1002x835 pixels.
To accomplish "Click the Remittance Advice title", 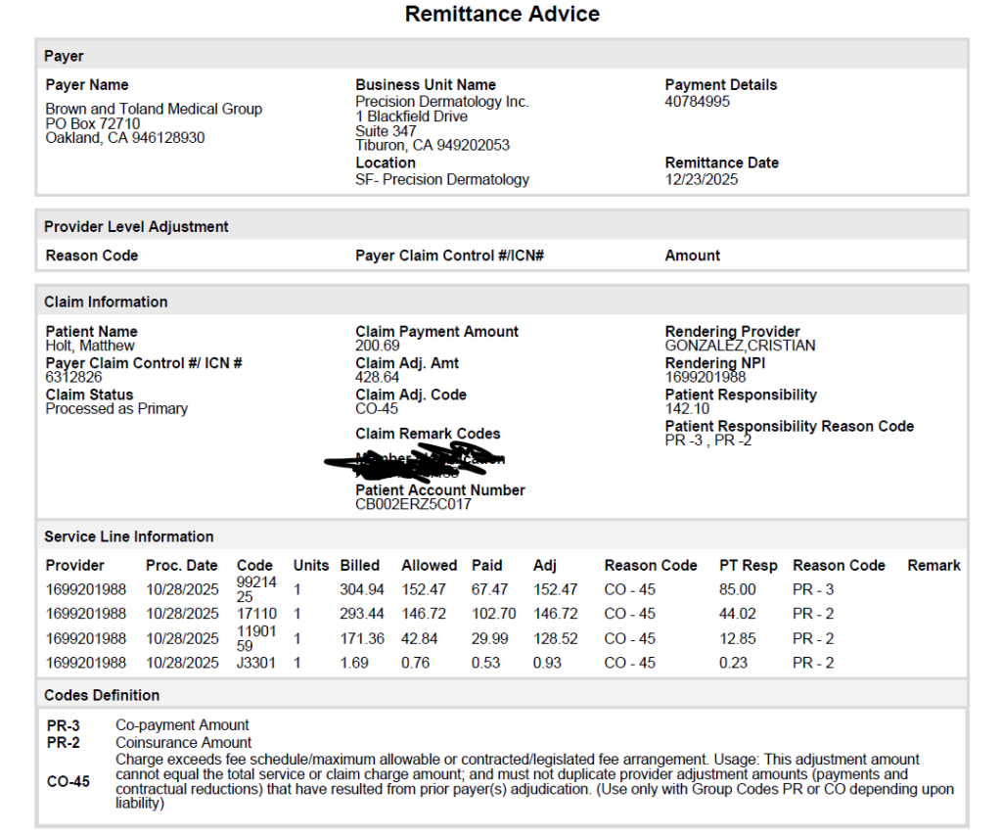I will pos(502,15).
